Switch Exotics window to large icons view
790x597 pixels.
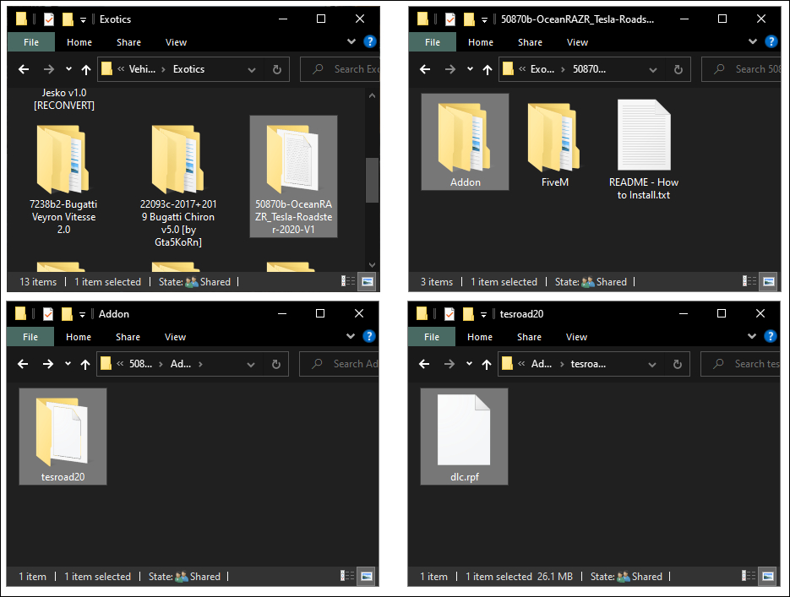click(368, 281)
